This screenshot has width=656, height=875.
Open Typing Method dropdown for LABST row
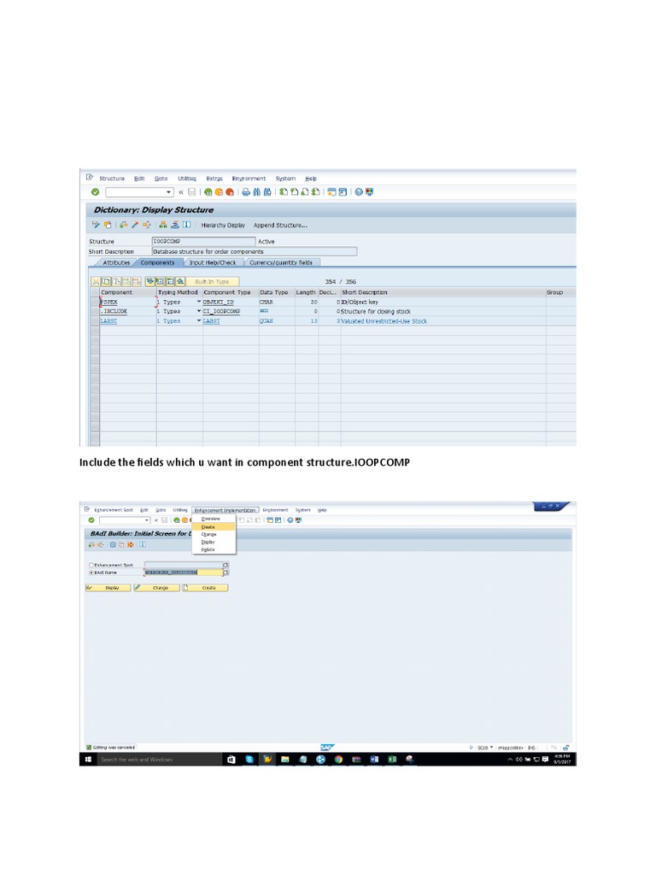(198, 321)
